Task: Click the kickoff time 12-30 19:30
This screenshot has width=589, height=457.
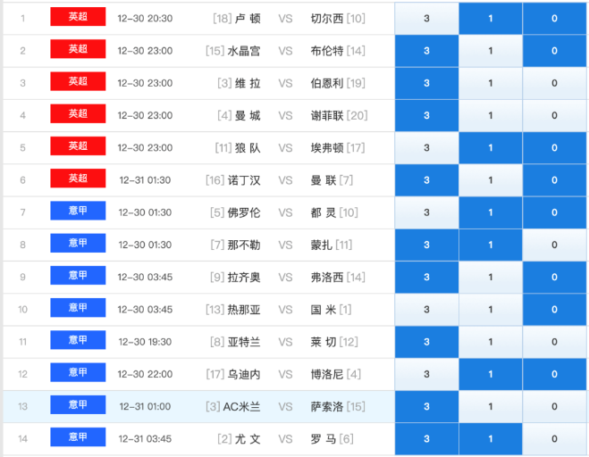Action: coord(145,342)
